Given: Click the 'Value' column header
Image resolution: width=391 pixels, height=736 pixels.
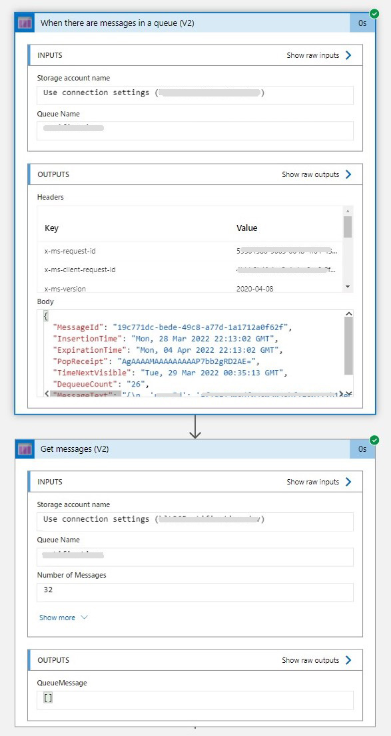Looking at the screenshot, I should tap(246, 228).
